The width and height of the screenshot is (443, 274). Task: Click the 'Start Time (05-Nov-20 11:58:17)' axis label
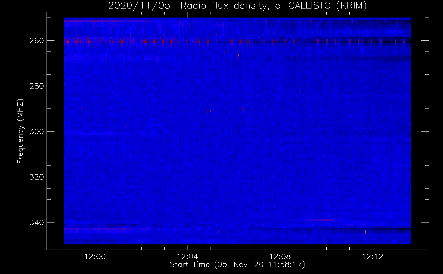pos(237,265)
